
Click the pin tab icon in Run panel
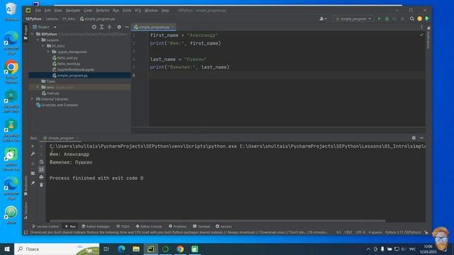pos(33,183)
